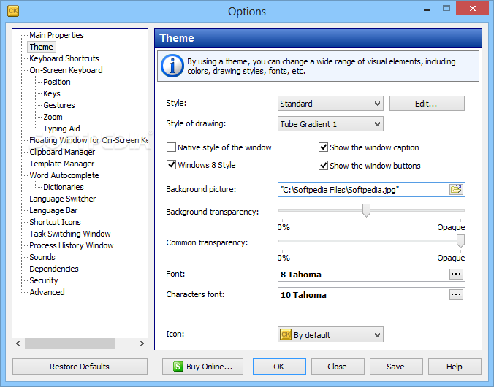Minimize the Options window
This screenshot has height=387, width=494.
tap(427, 9)
